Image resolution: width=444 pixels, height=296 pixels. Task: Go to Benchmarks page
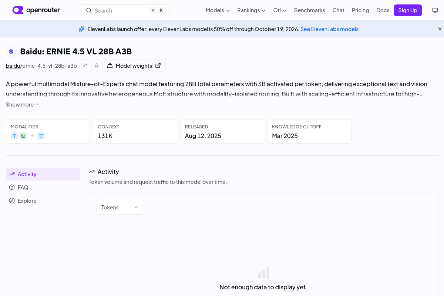point(309,10)
